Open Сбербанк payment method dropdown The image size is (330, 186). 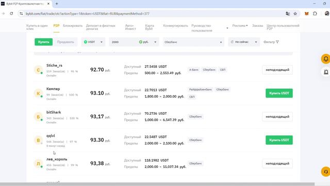[193, 42]
